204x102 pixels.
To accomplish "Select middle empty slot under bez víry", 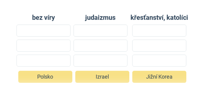I will (x=43, y=46).
